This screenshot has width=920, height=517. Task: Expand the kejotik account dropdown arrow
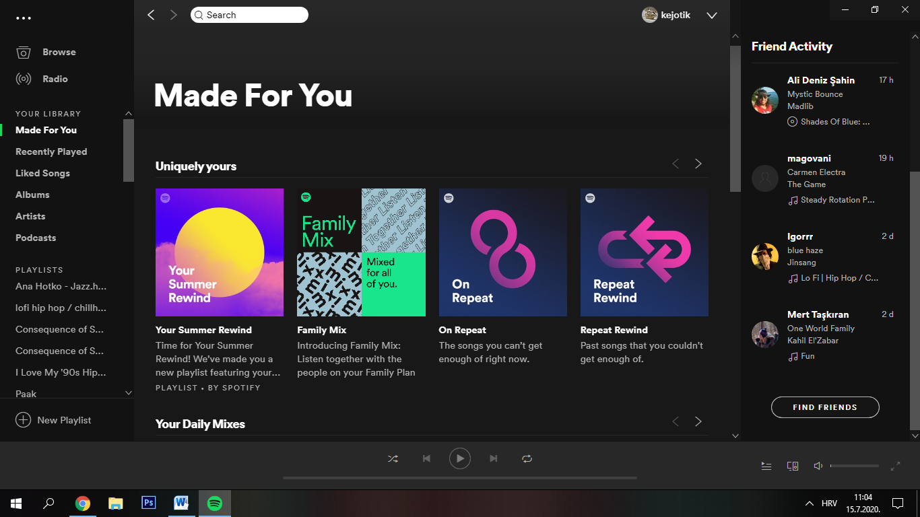[x=712, y=15]
